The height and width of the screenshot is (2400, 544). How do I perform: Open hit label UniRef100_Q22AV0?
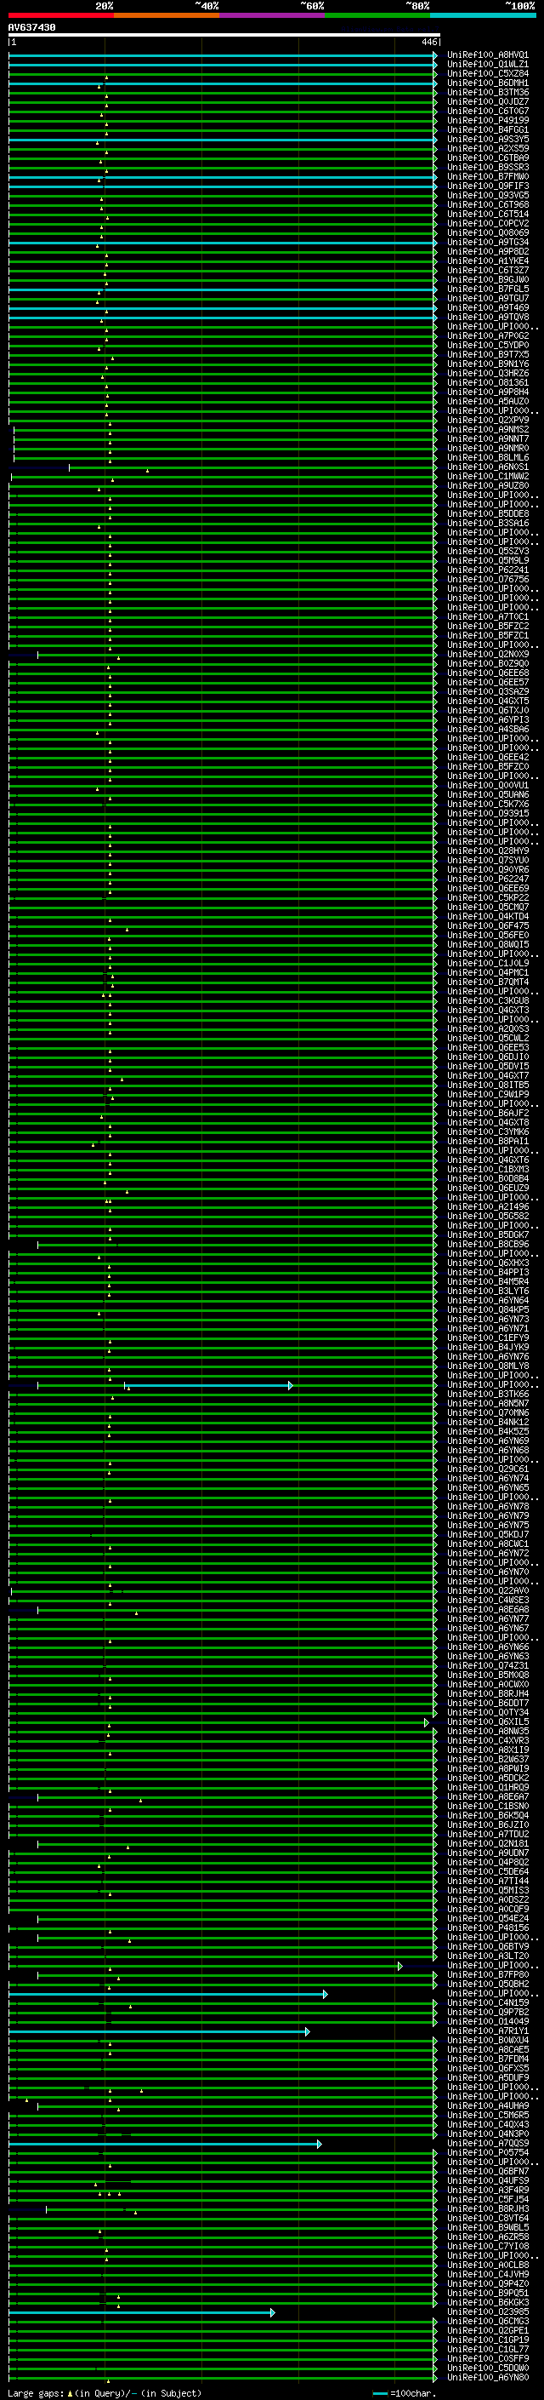[x=487, y=1590]
